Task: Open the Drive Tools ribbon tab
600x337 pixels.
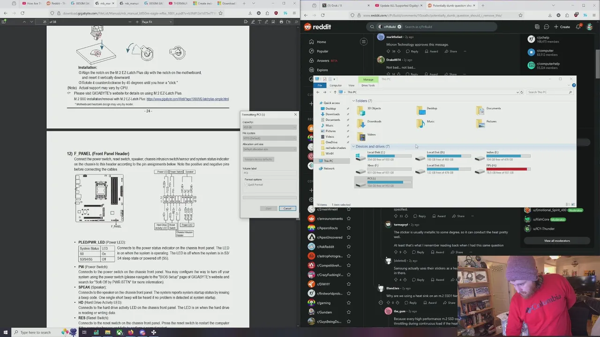Action: pos(368,85)
